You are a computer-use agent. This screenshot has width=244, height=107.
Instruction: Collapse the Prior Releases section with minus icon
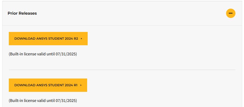pyautogui.click(x=231, y=13)
